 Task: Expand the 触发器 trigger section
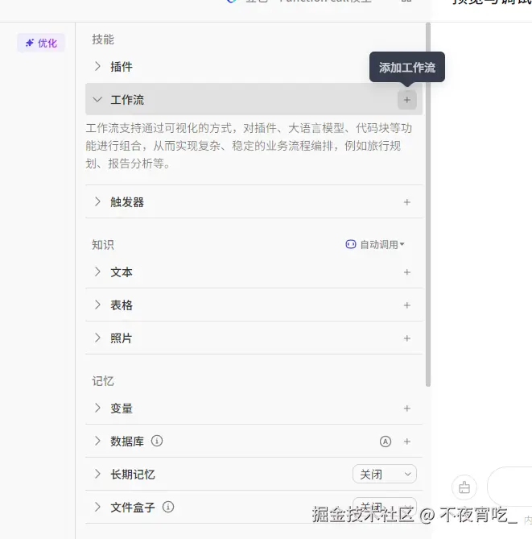click(97, 201)
